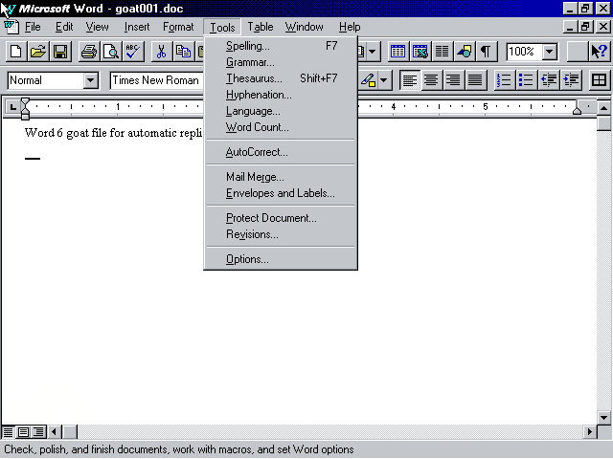Choose AutoCorrect... from the Tools menu
Image resolution: width=613 pixels, height=459 pixels.
pos(281,152)
